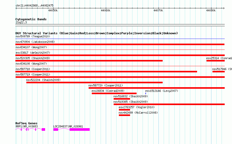Click the nsv834108 (Wong2007) label
The height and width of the screenshot is (144, 232).
coord(31,64)
